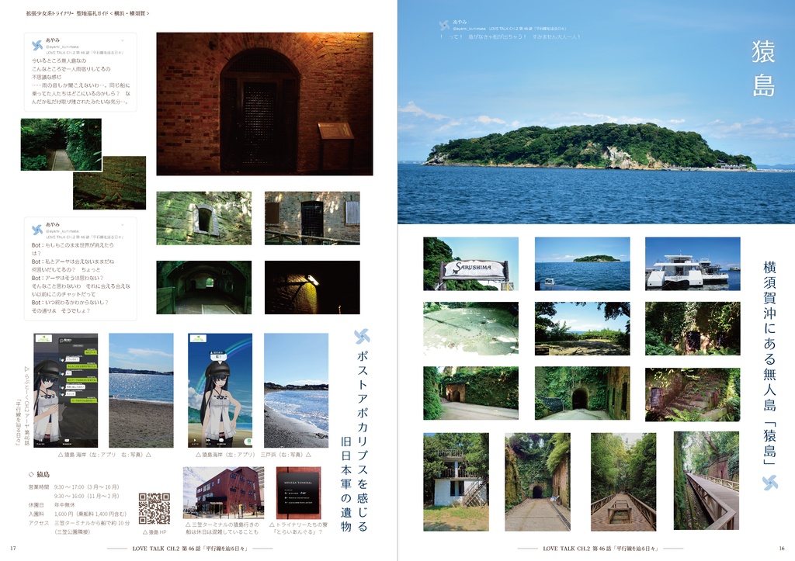Select the small distant island sea photo

pyautogui.click(x=582, y=264)
